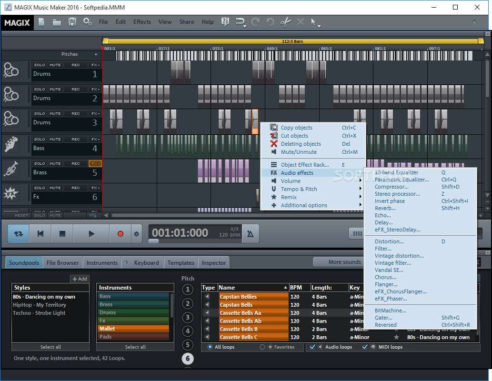The image size is (492, 381).
Task: Open FX dropdown on Fx track 6
Action: click(95, 188)
